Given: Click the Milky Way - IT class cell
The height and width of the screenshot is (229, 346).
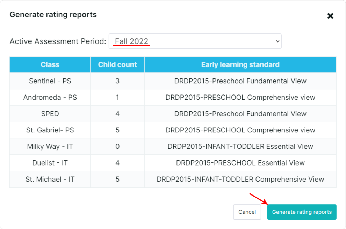Looking at the screenshot, I should (50, 146).
